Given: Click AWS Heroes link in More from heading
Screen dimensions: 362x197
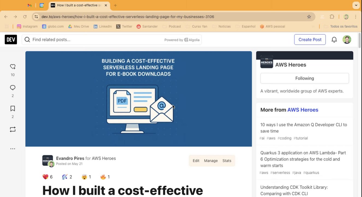Looking at the screenshot, I should pyautogui.click(x=303, y=110).
